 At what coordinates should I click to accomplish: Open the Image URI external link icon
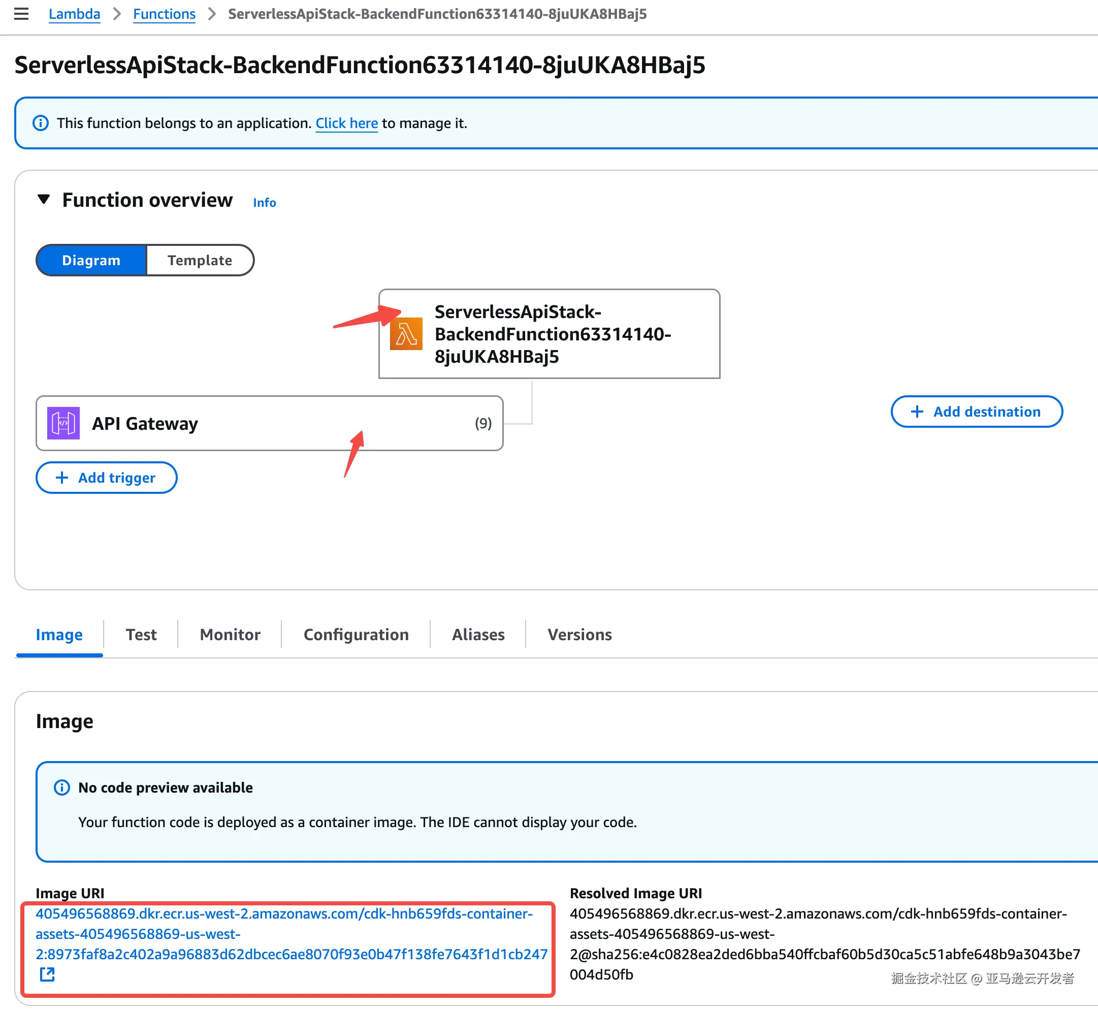click(x=47, y=974)
